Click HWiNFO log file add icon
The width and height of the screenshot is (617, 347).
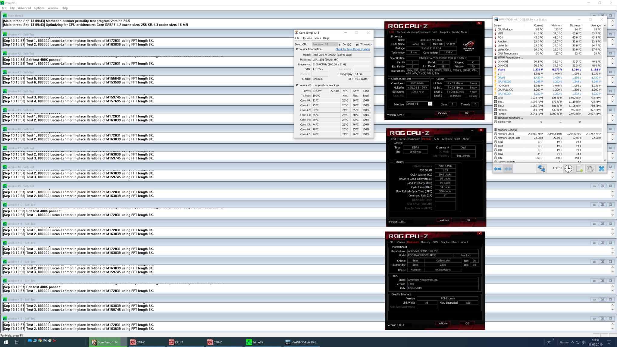point(579,169)
